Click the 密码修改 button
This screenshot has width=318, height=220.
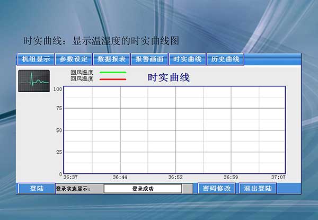coord(217,188)
